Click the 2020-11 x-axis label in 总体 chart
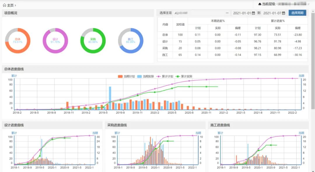 point(206,113)
